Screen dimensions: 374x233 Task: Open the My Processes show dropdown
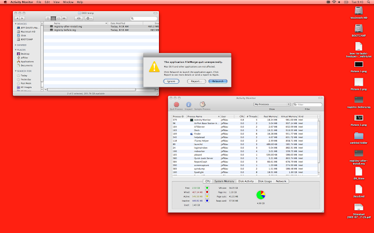point(272,104)
